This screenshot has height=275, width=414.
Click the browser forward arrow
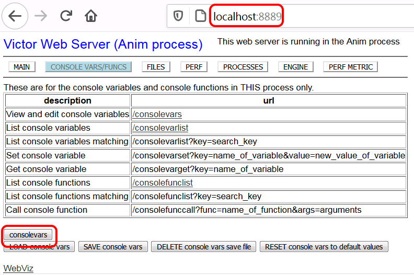coord(41,16)
